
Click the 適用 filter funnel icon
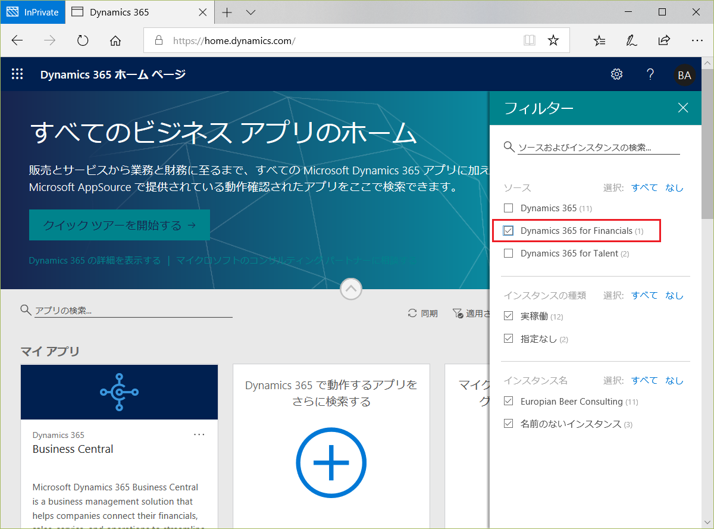(x=458, y=313)
